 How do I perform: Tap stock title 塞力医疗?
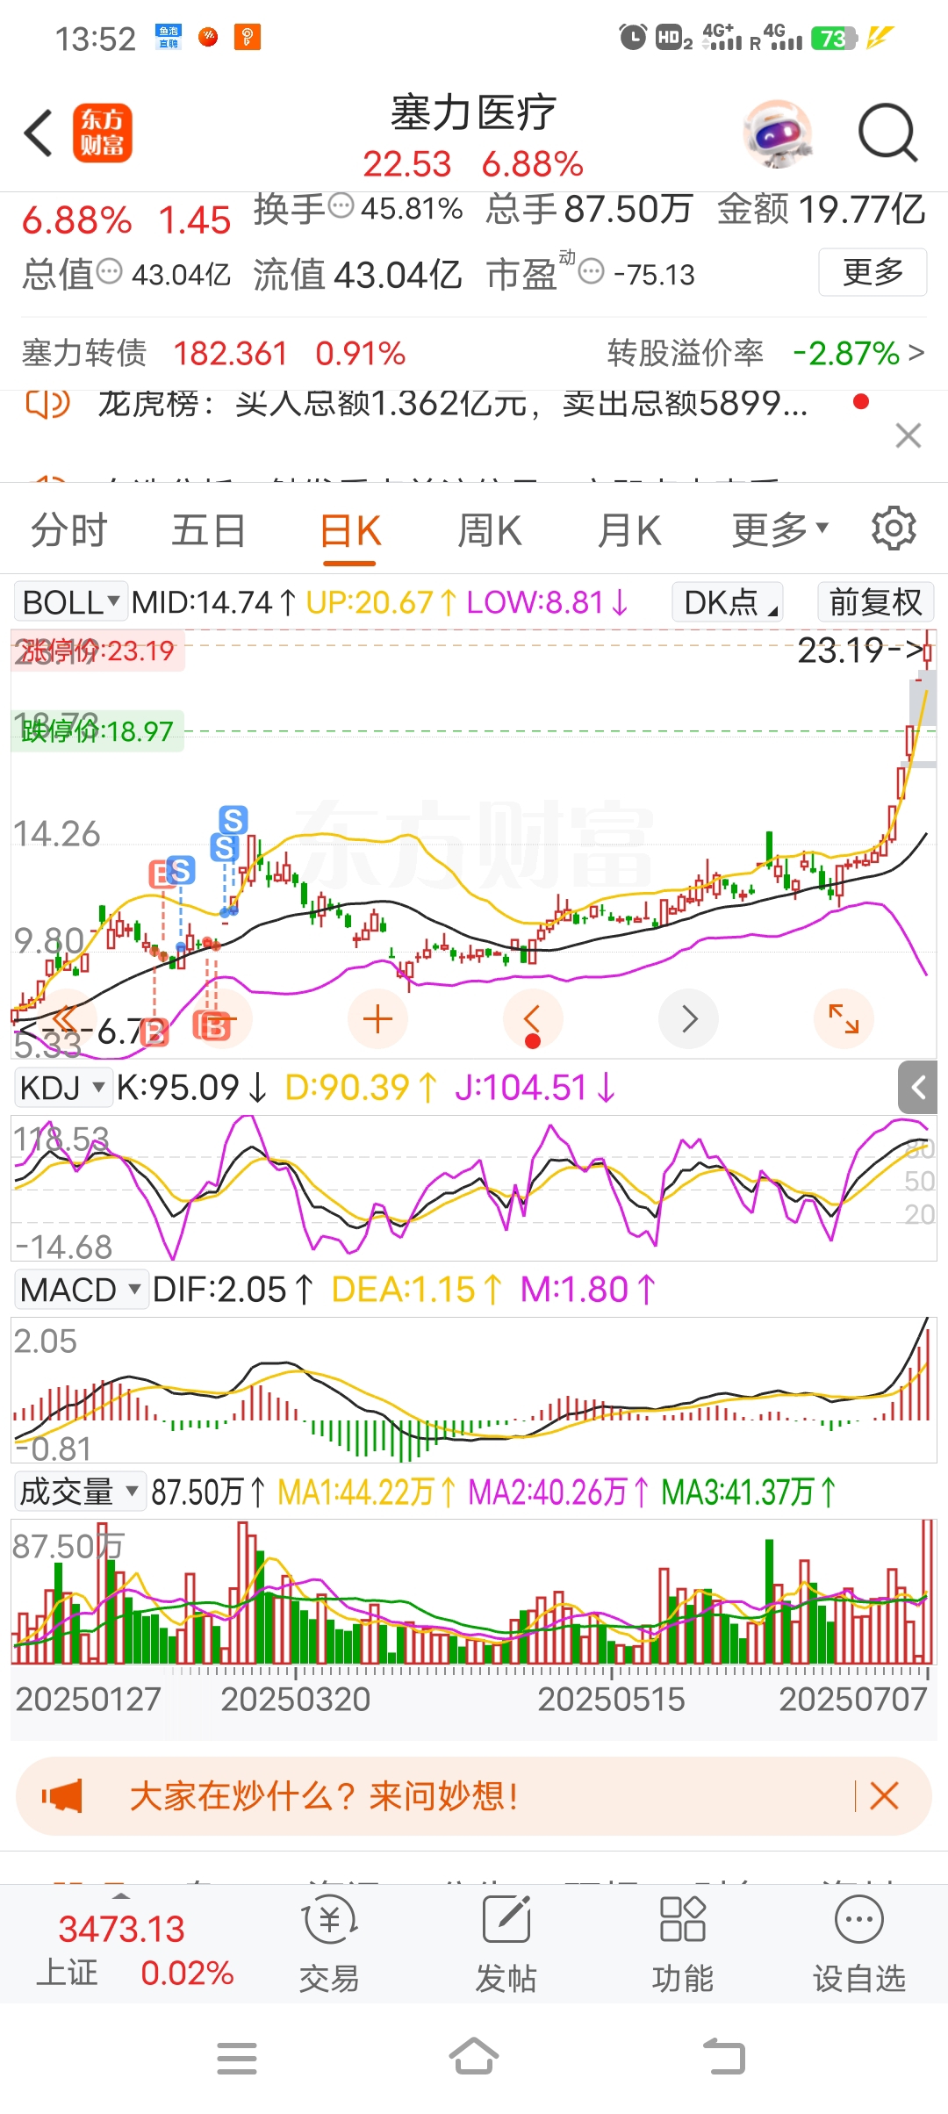(x=473, y=112)
